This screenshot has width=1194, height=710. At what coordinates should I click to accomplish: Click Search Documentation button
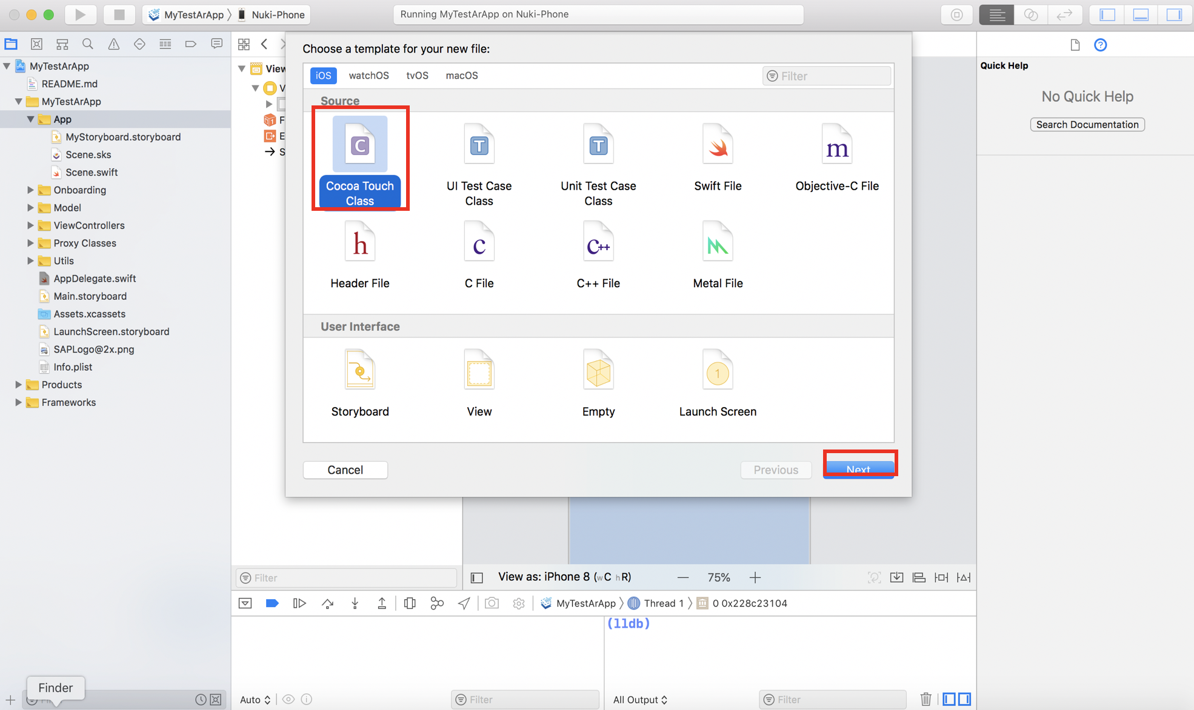(1087, 125)
